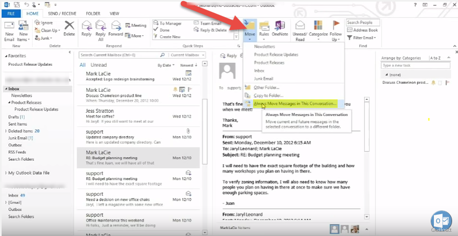Click the Search People field
Viewport: 458px width, 236px height.
click(x=363, y=22)
